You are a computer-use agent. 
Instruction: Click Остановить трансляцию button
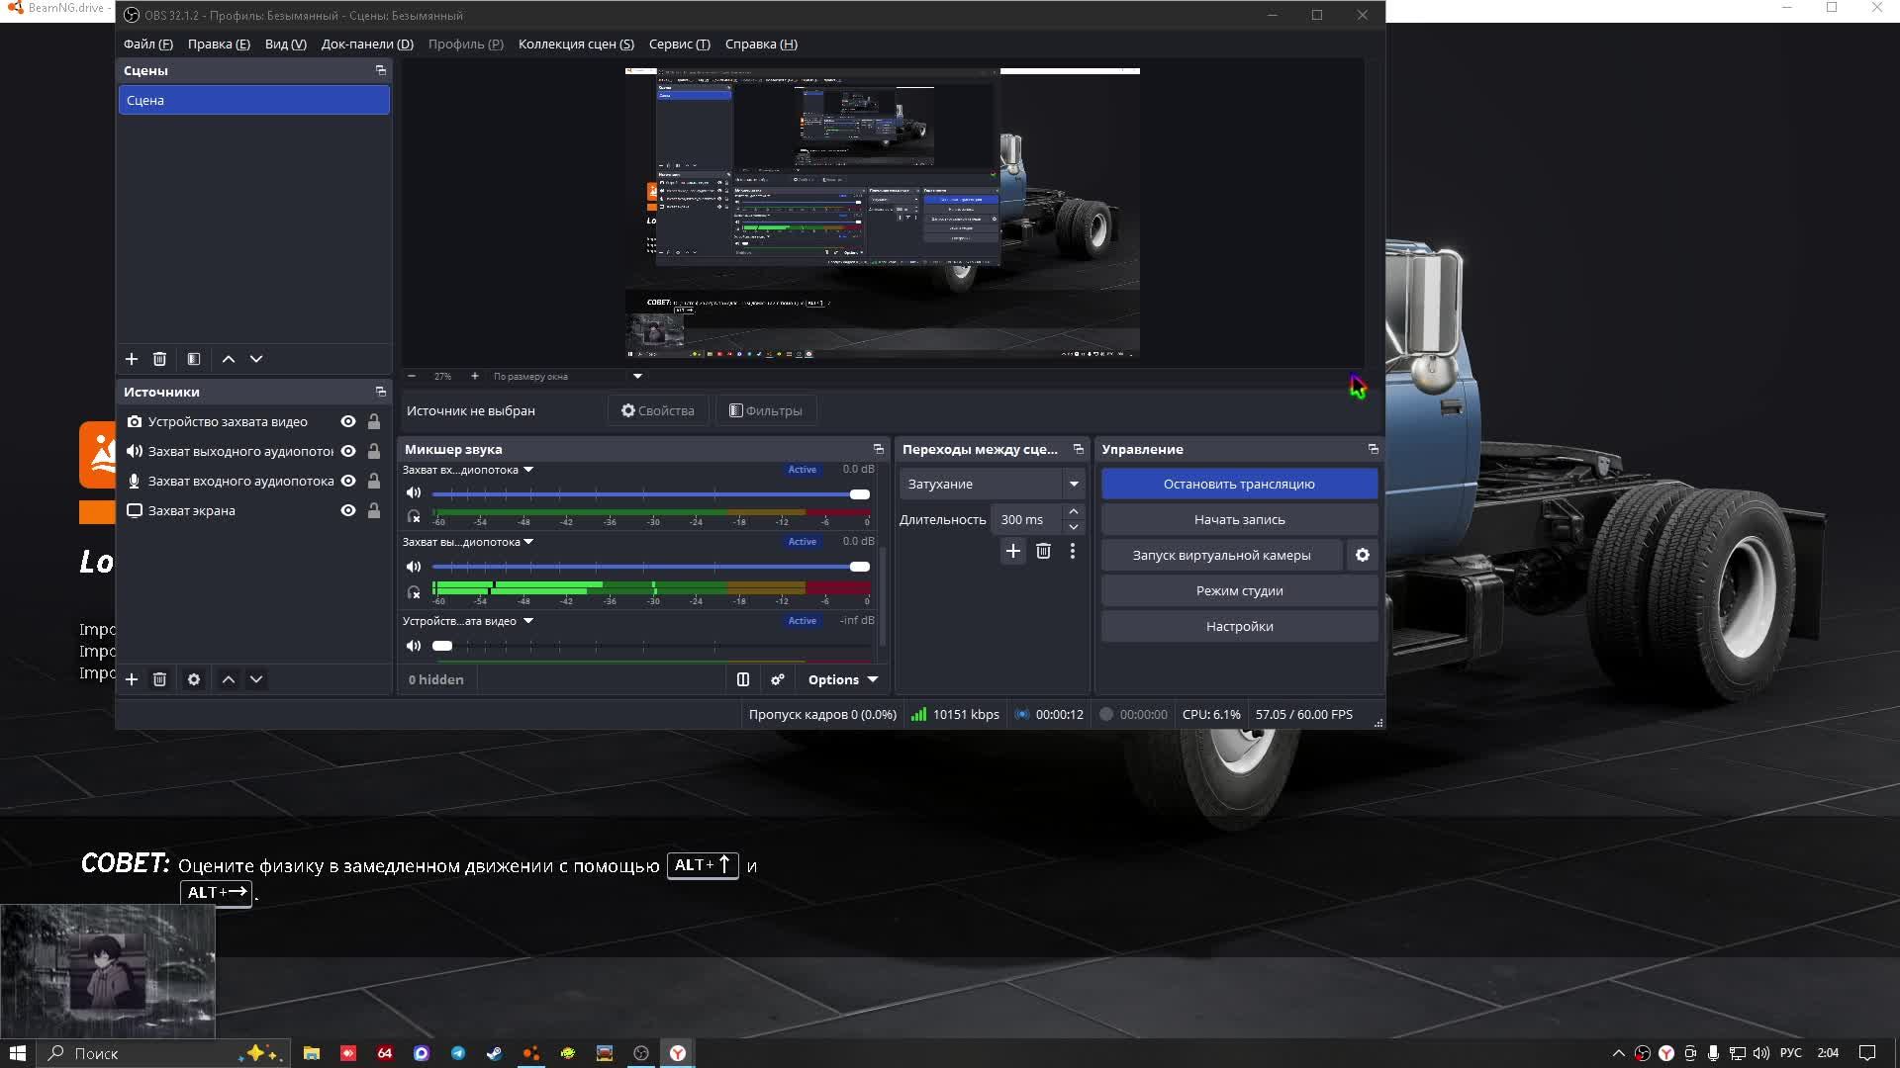pos(1239,484)
